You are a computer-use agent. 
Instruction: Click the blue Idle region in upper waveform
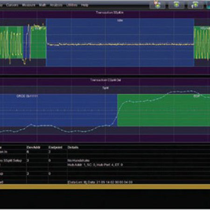click(x=120, y=42)
